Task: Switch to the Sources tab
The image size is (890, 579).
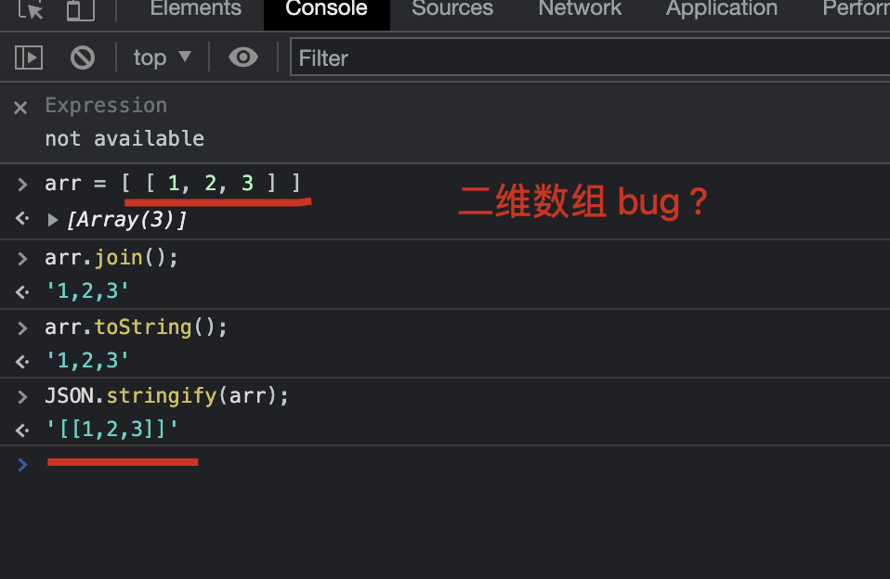Action: click(452, 10)
